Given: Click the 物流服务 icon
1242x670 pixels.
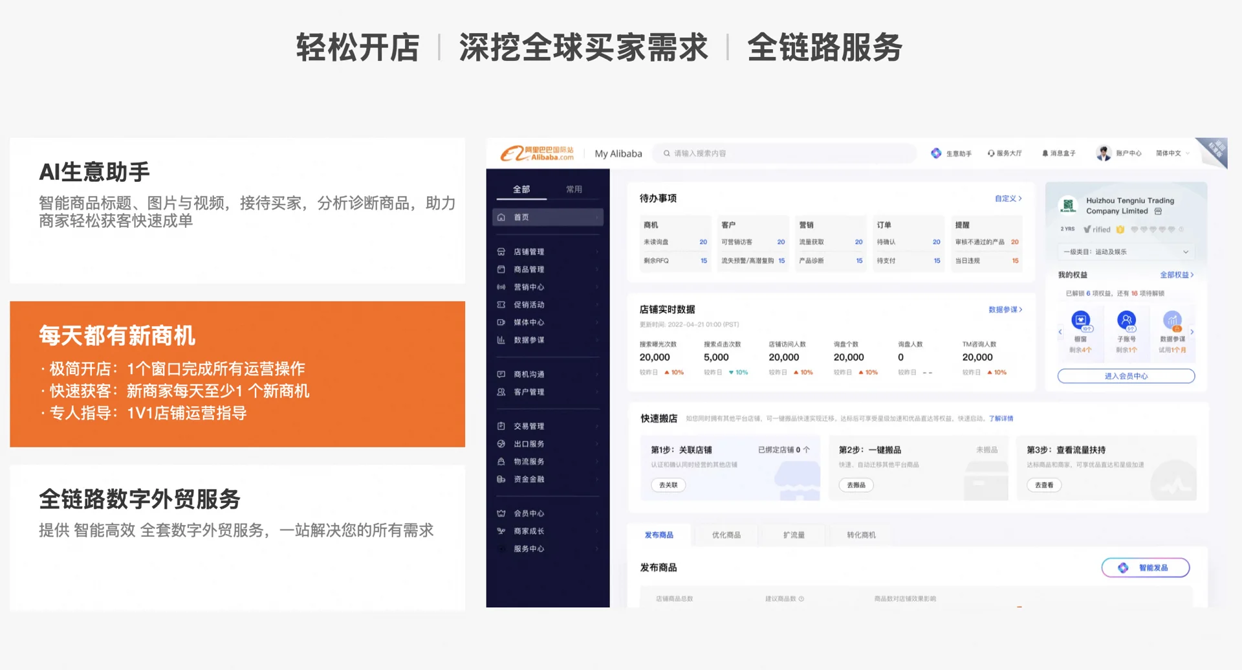Looking at the screenshot, I should point(501,462).
